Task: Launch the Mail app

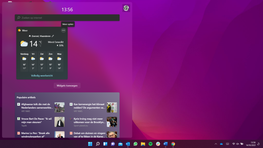Action: tap(120, 144)
